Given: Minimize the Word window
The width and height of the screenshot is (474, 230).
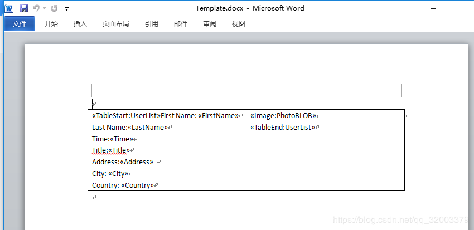Looking at the screenshot, I should click(434, 8).
